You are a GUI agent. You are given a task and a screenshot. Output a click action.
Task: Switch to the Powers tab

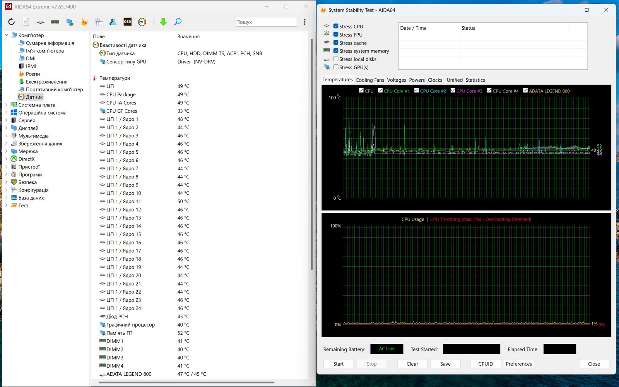pos(417,80)
